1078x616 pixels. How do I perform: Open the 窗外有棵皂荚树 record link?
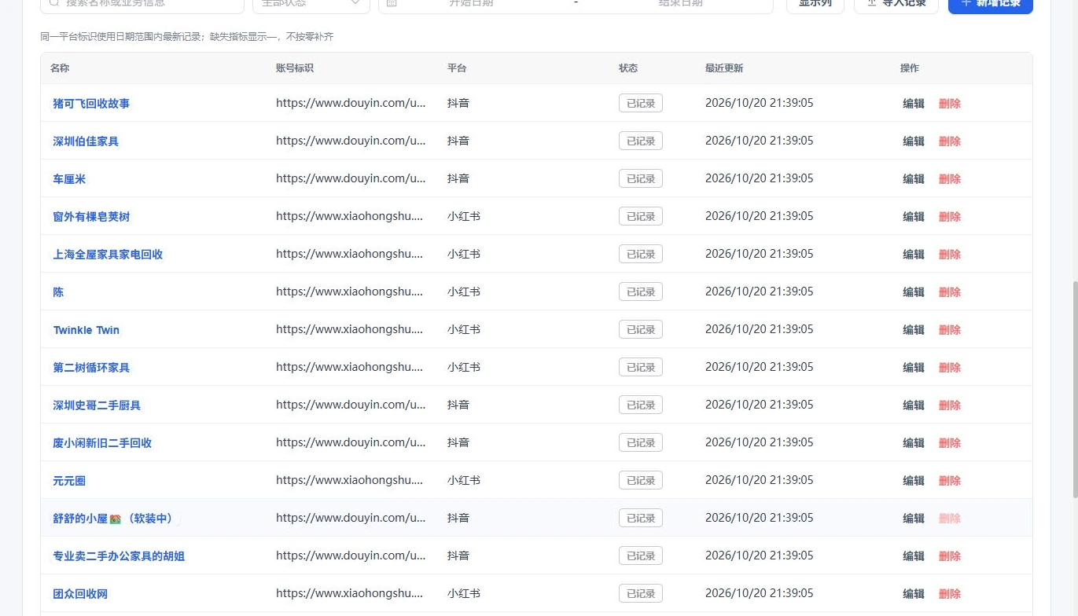pos(91,217)
